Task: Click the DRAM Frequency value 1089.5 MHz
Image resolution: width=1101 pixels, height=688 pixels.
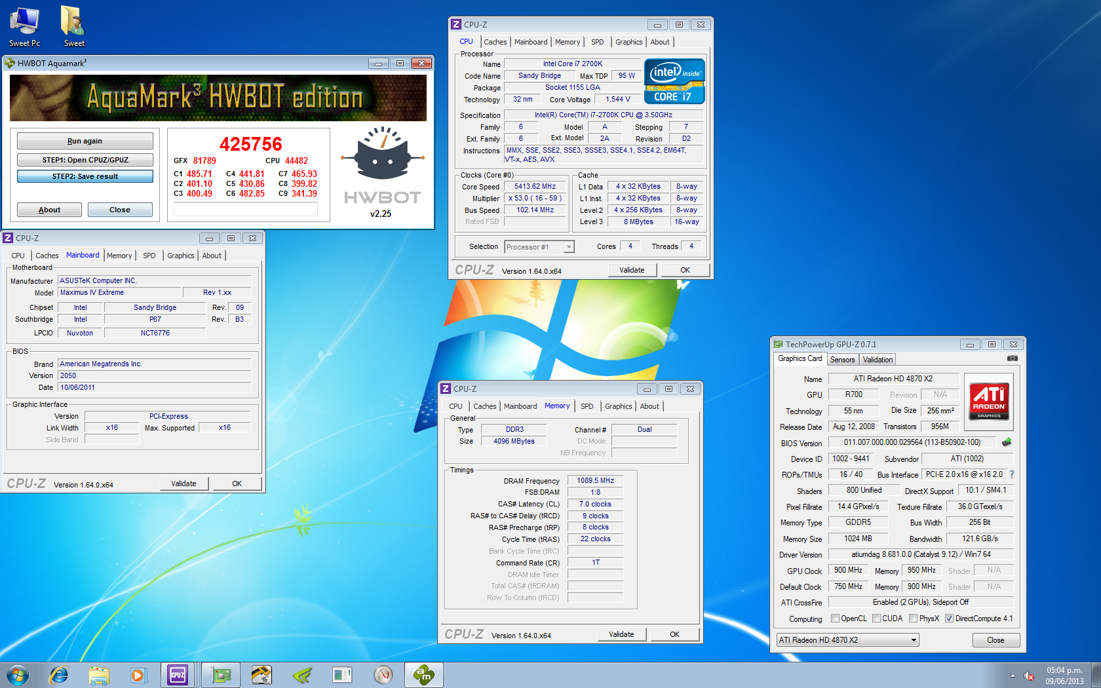Action: click(x=595, y=480)
